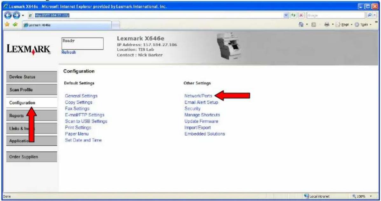This screenshot has width=381, height=201.
Task: Open the E-mail/FTP Settings link
Action: (x=85, y=115)
